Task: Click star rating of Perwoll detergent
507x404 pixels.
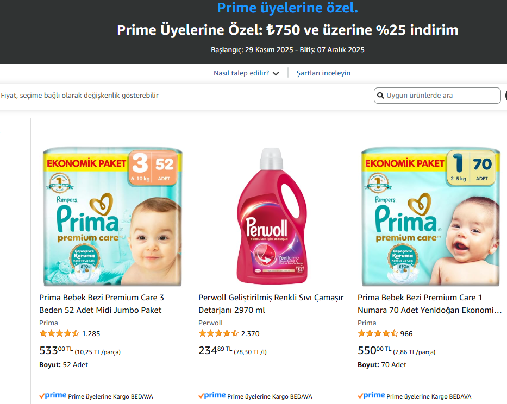Action: coord(218,333)
